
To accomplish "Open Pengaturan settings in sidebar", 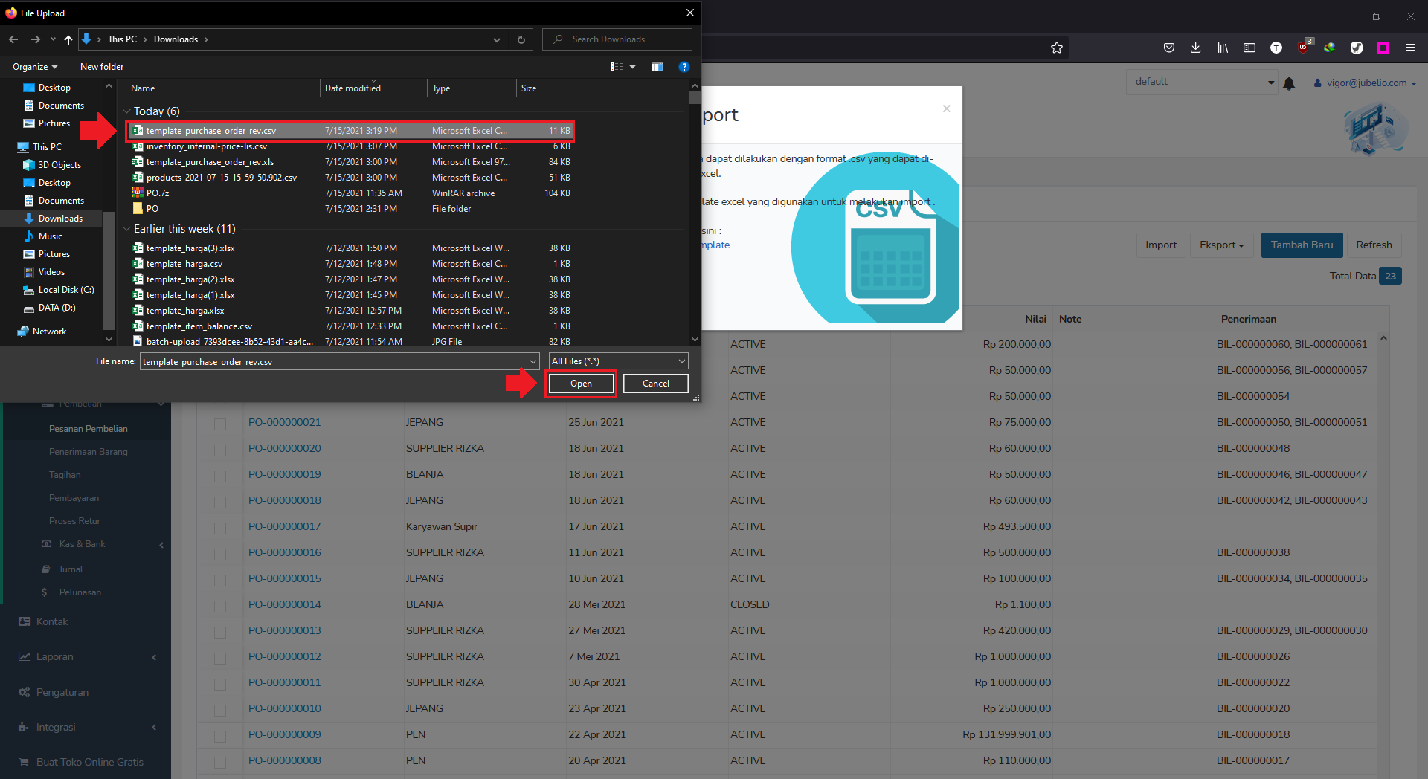I will (62, 692).
